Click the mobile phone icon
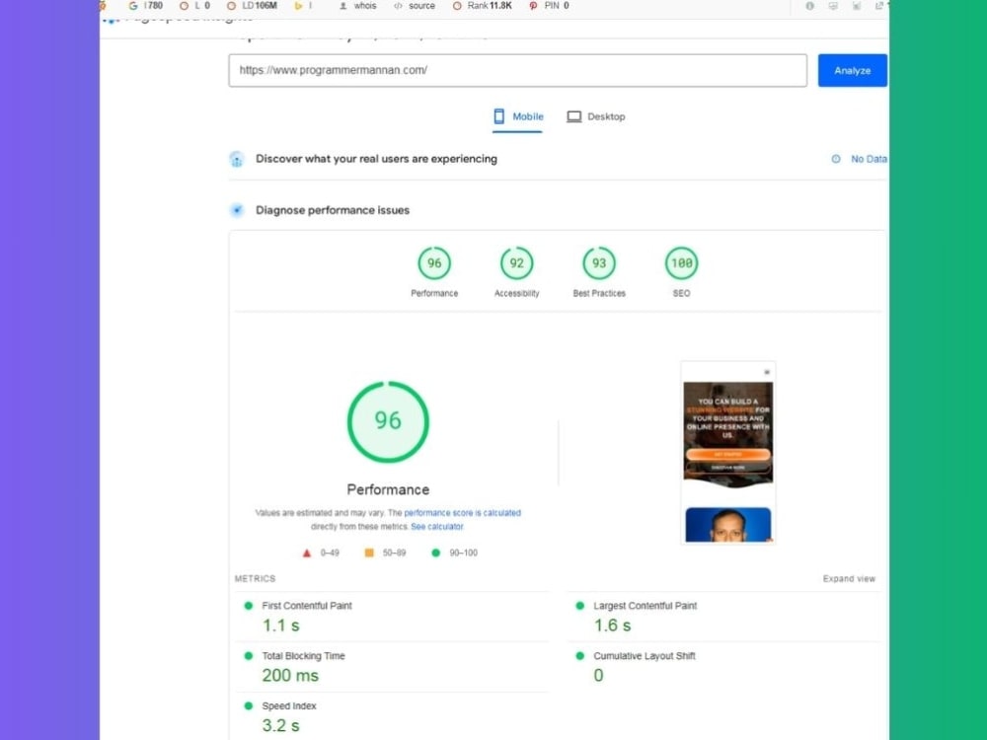Screen dimensions: 987x740 pos(498,116)
